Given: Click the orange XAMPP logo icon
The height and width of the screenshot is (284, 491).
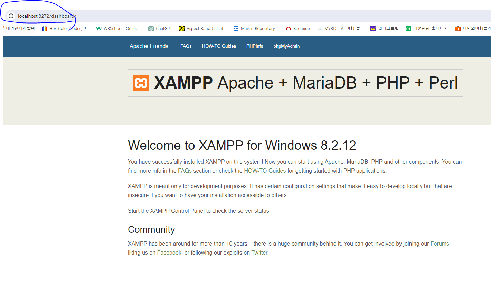Looking at the screenshot, I should pos(141,83).
